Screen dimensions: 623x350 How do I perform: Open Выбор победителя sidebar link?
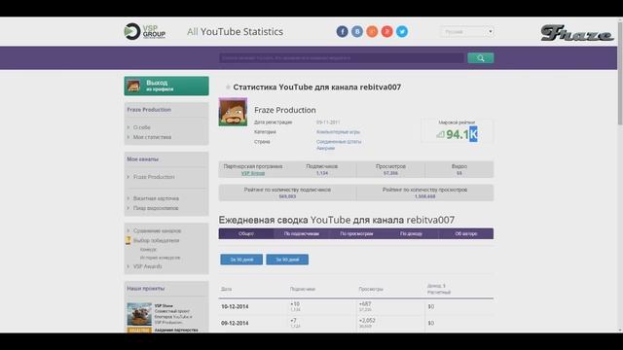(156, 240)
